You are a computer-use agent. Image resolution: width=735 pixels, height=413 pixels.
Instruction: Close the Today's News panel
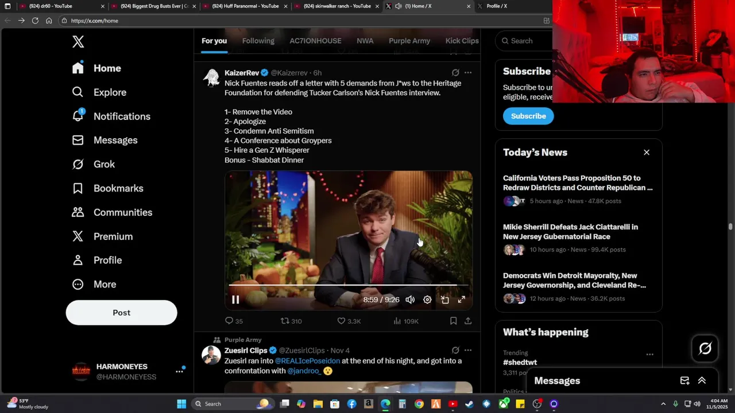coord(647,152)
